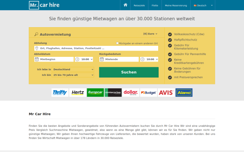The width and height of the screenshot is (244, 152).
Task: Click the Mr. car hire logo
Action: coord(44,5)
